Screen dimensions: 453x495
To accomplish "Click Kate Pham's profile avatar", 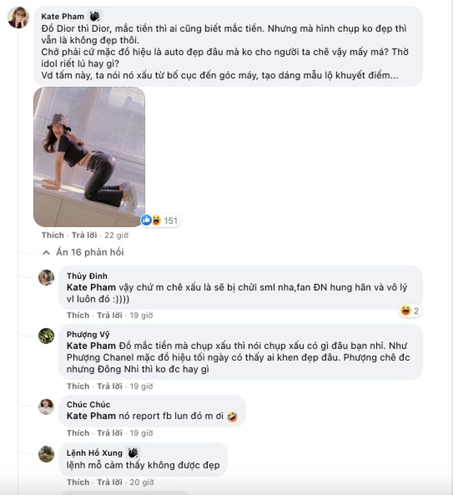I will (18, 18).
